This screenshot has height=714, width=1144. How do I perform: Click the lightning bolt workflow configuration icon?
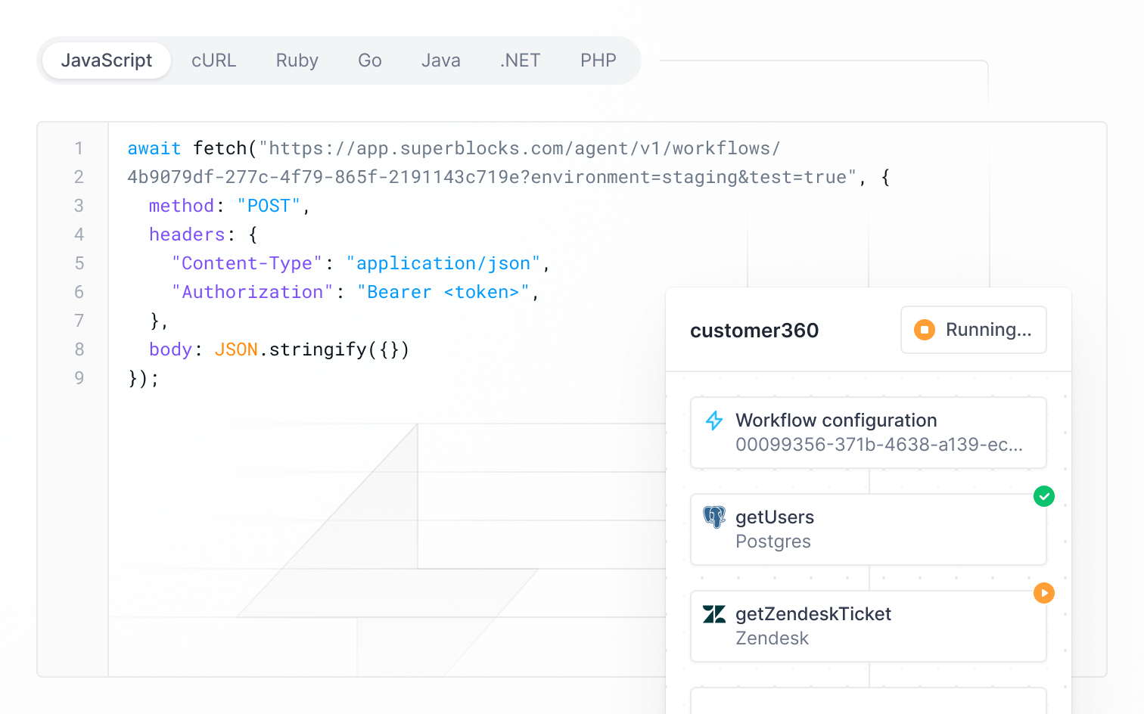point(714,421)
